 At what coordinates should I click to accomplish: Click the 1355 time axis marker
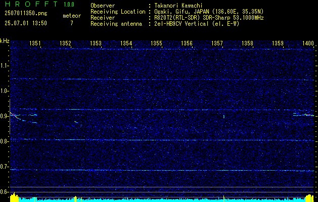coord(156,43)
